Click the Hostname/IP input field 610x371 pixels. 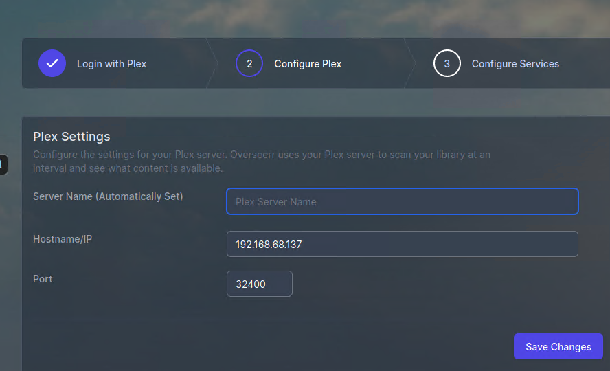pos(403,244)
